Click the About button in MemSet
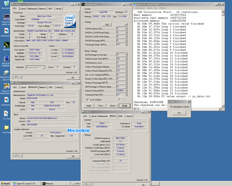 tap(112, 106)
